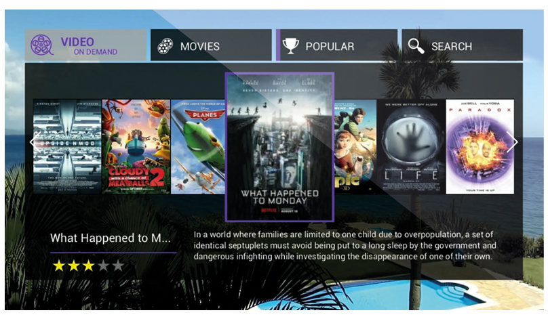The height and width of the screenshot is (319, 548).
Task: Open the Movies tab
Action: [x=211, y=45]
